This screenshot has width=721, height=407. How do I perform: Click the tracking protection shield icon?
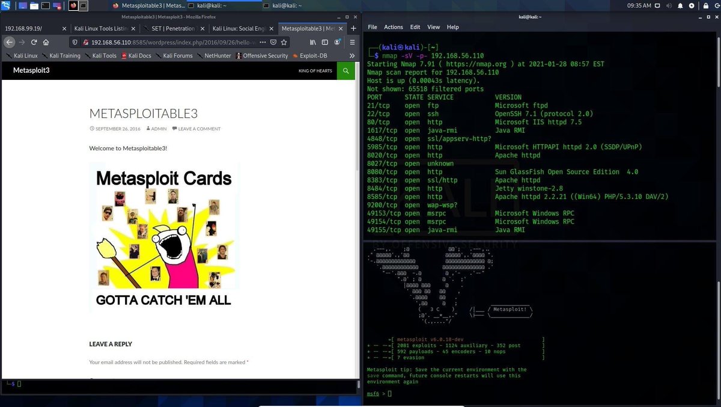[x=75, y=42]
